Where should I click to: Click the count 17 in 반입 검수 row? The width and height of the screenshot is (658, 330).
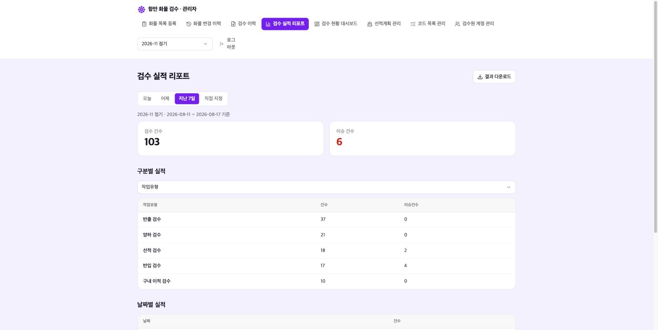point(323,266)
